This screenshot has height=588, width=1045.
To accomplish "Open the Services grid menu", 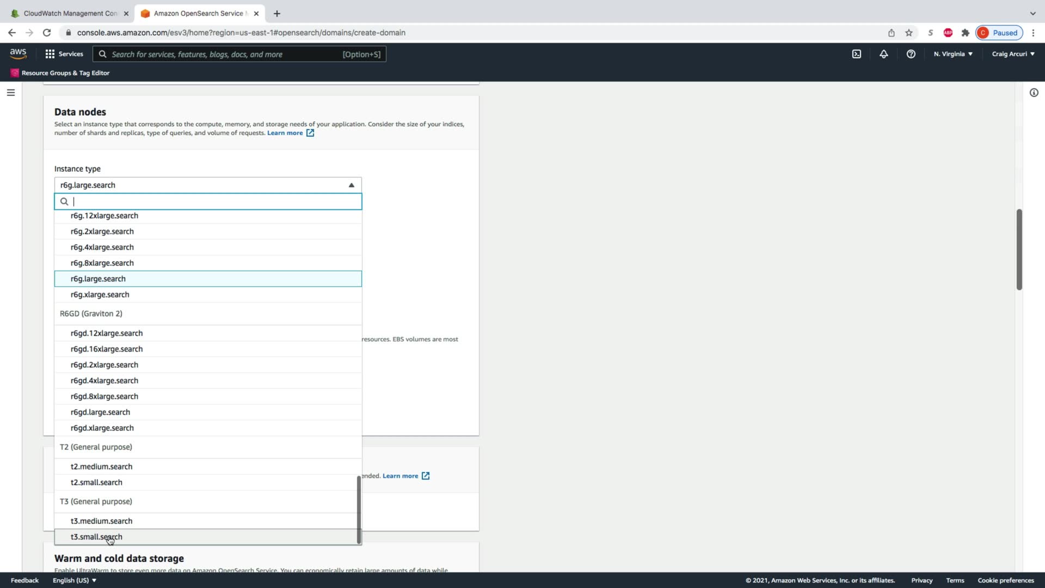I will click(64, 54).
